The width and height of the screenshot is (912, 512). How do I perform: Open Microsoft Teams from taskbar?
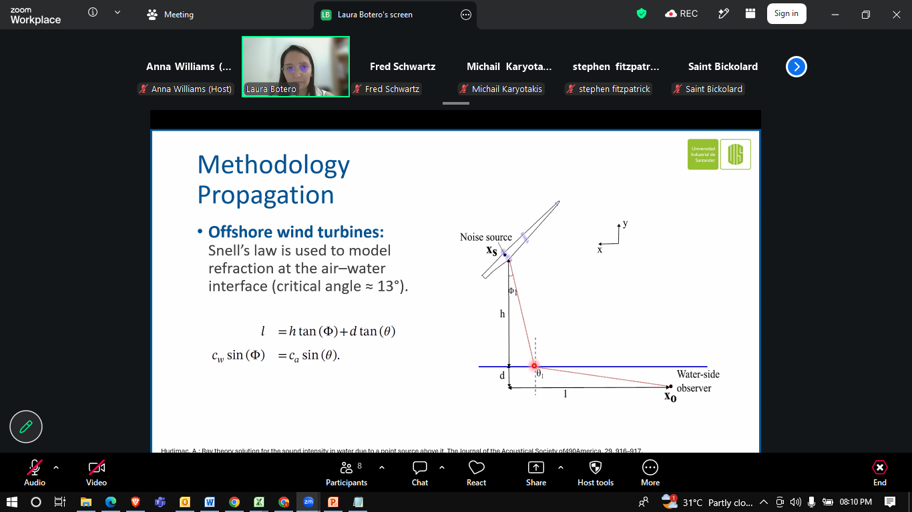point(160,502)
